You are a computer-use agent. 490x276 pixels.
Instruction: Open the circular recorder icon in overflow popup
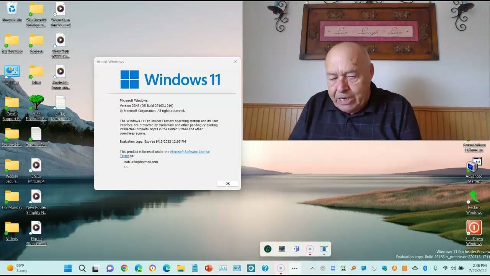click(310, 249)
